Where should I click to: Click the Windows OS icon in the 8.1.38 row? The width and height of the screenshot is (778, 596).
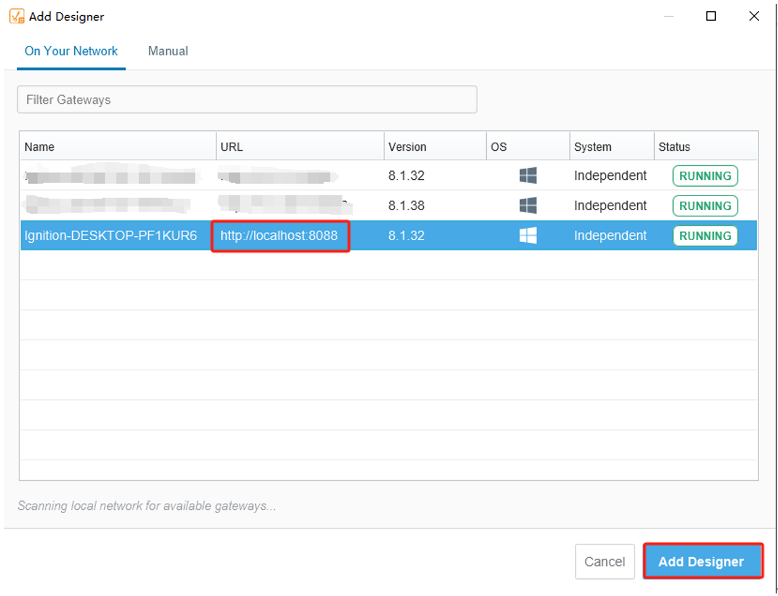click(x=528, y=206)
